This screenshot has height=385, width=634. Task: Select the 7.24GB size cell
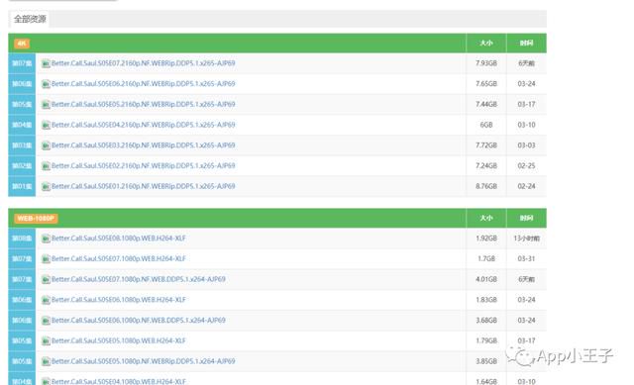click(486, 166)
